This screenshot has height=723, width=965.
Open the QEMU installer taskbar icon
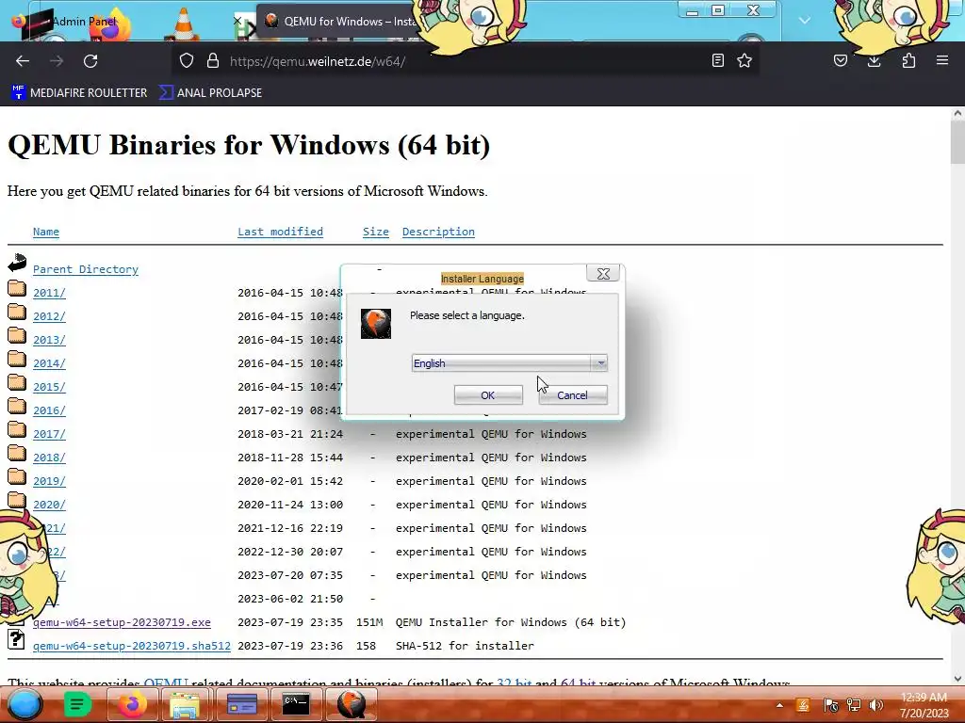[351, 704]
